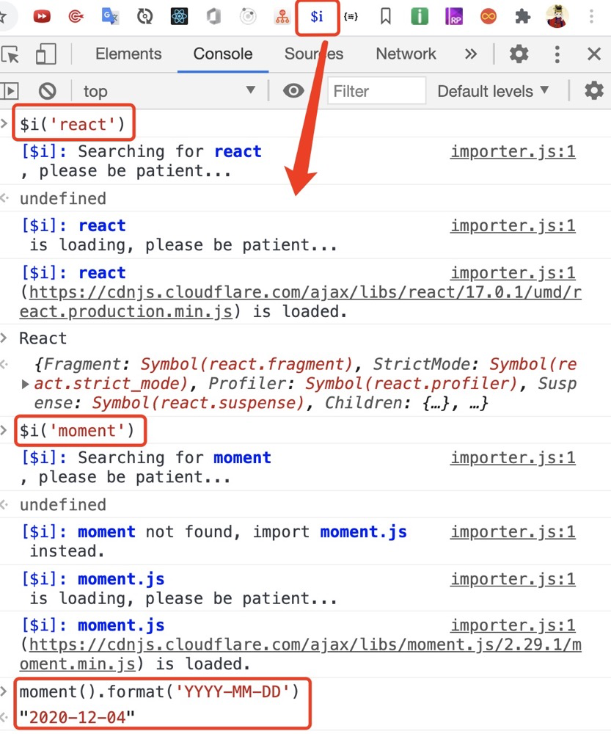Click the $i('react') console entry

point(73,124)
